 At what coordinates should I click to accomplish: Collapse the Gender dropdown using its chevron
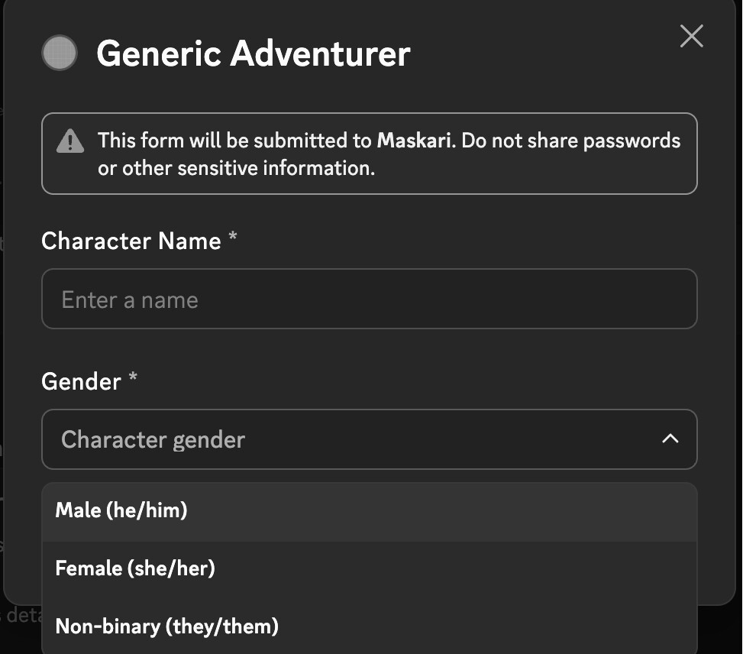pyautogui.click(x=670, y=439)
